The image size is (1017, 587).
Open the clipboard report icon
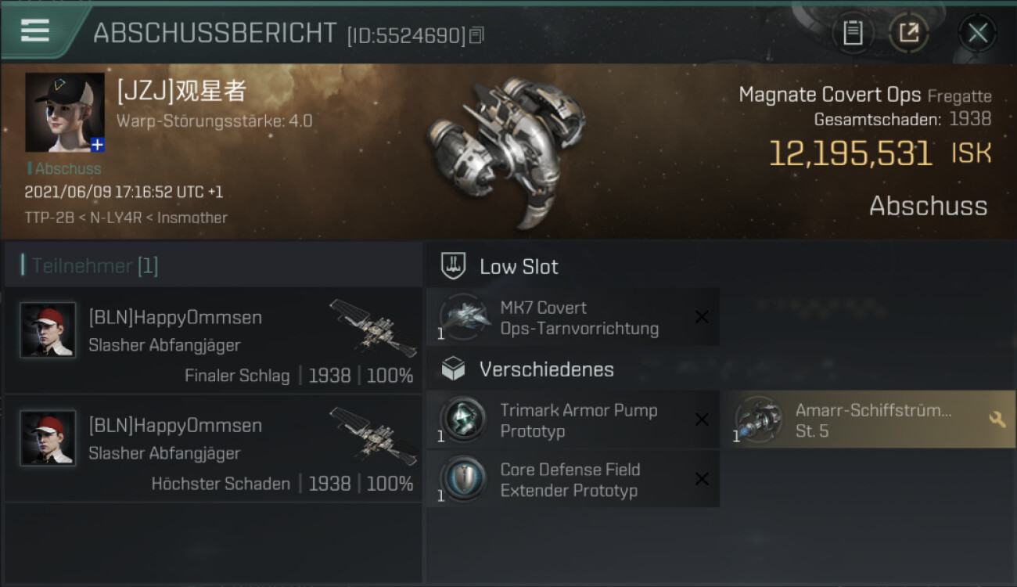click(x=853, y=33)
